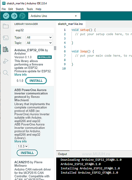The image size is (132, 180).
Task: Click the Verify sketch checkmark button
Action: tap(6, 16)
